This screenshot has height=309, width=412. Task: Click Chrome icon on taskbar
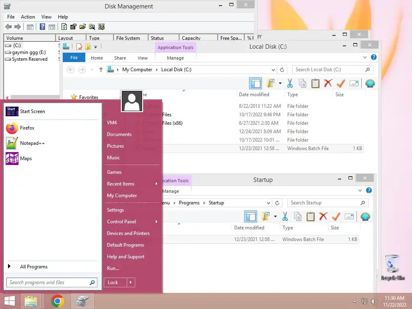57,301
